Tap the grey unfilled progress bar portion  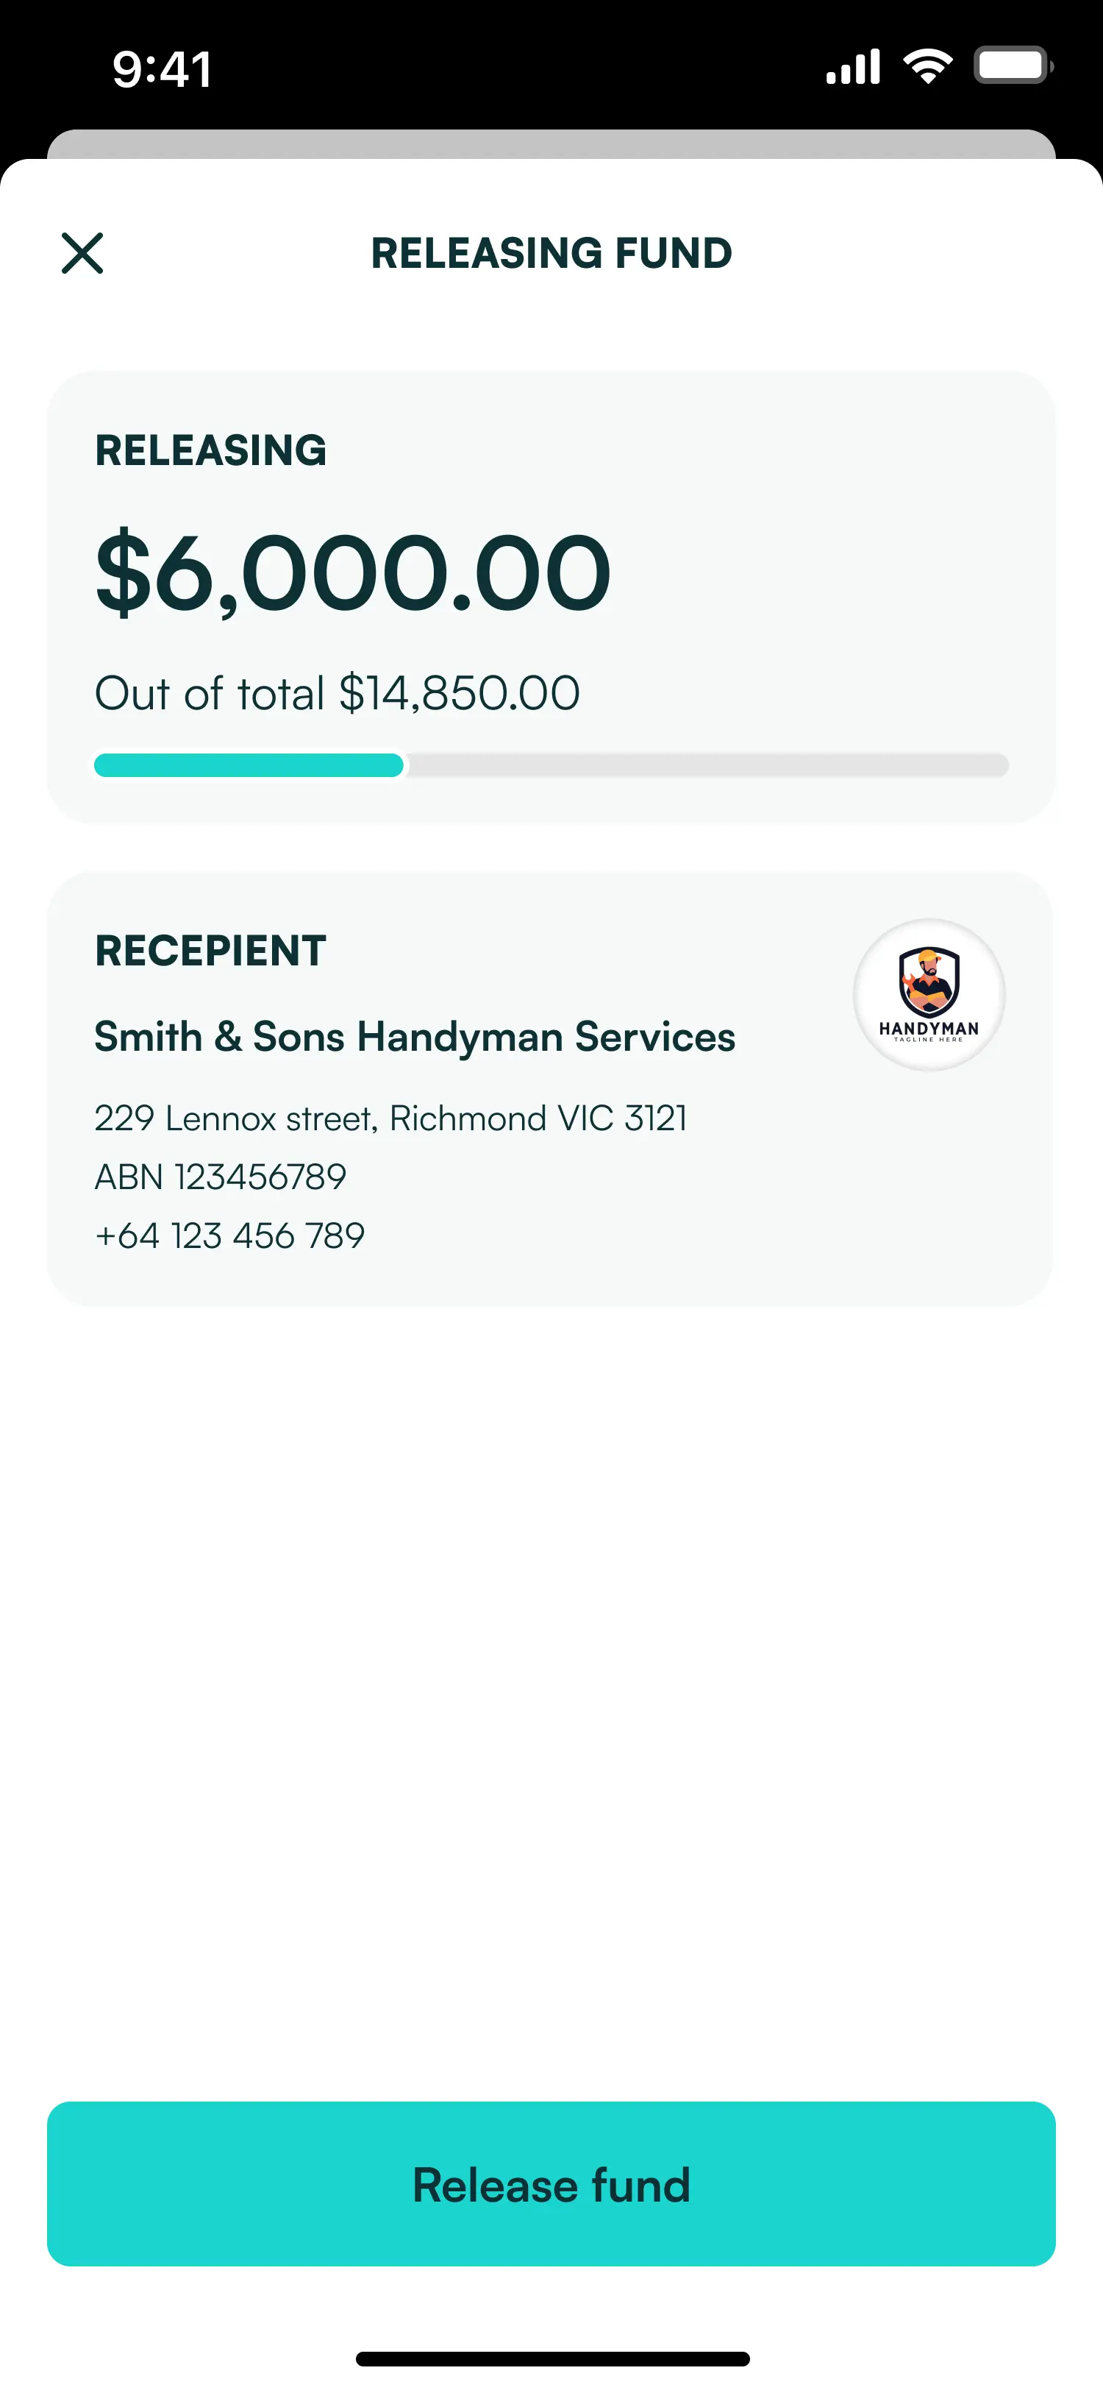click(707, 765)
